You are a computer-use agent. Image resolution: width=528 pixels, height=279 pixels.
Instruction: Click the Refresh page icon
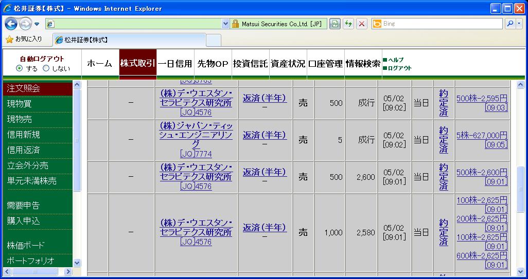(348, 24)
